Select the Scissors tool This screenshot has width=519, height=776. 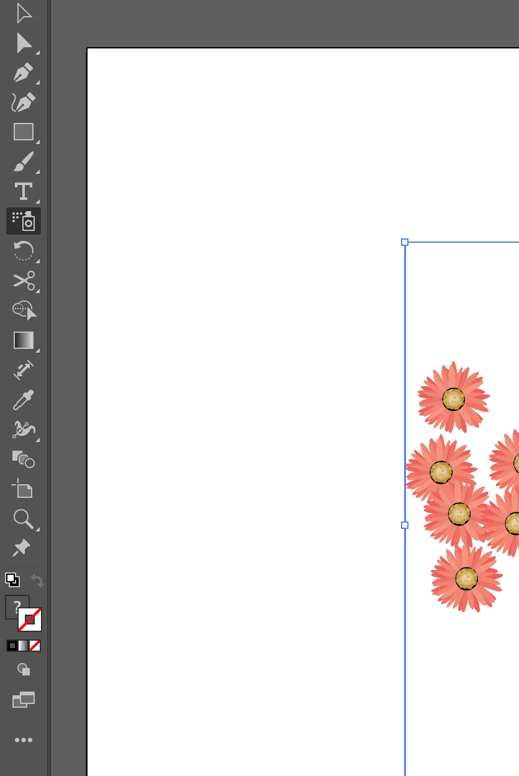(x=24, y=281)
